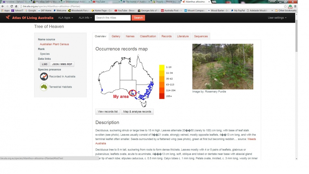Expand the ALA Info dropdown
Viewport: 309px width, 174px height.
click(85, 18)
